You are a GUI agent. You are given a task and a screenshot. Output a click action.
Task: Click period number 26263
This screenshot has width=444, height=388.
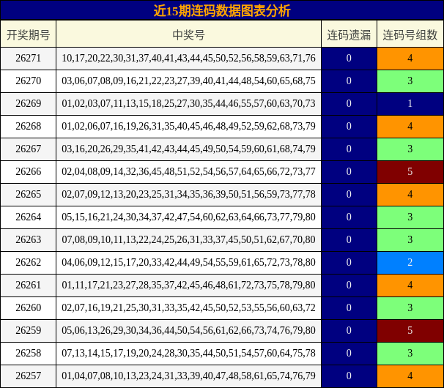[x=28, y=239]
